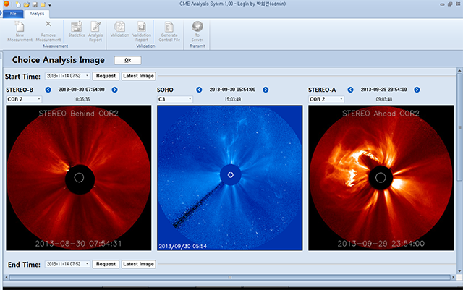The height and width of the screenshot is (290, 463).
Task: Open the File ribbon tab
Action: [x=13, y=14]
